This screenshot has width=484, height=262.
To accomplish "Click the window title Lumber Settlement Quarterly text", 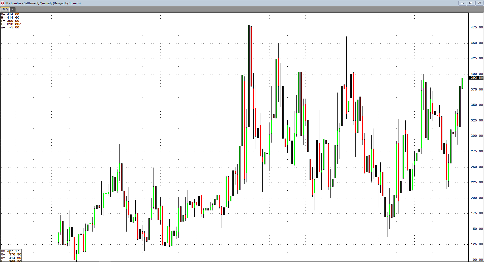I will [x=43, y=3].
